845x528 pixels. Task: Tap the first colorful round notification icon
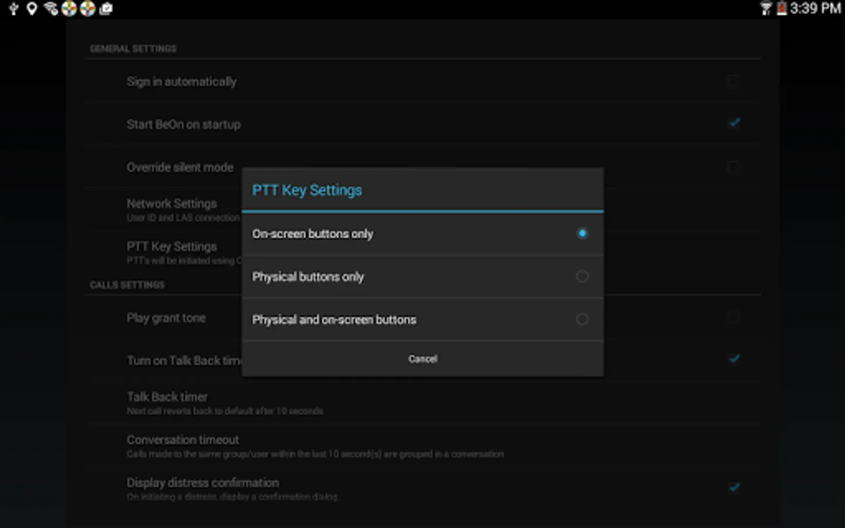(69, 9)
